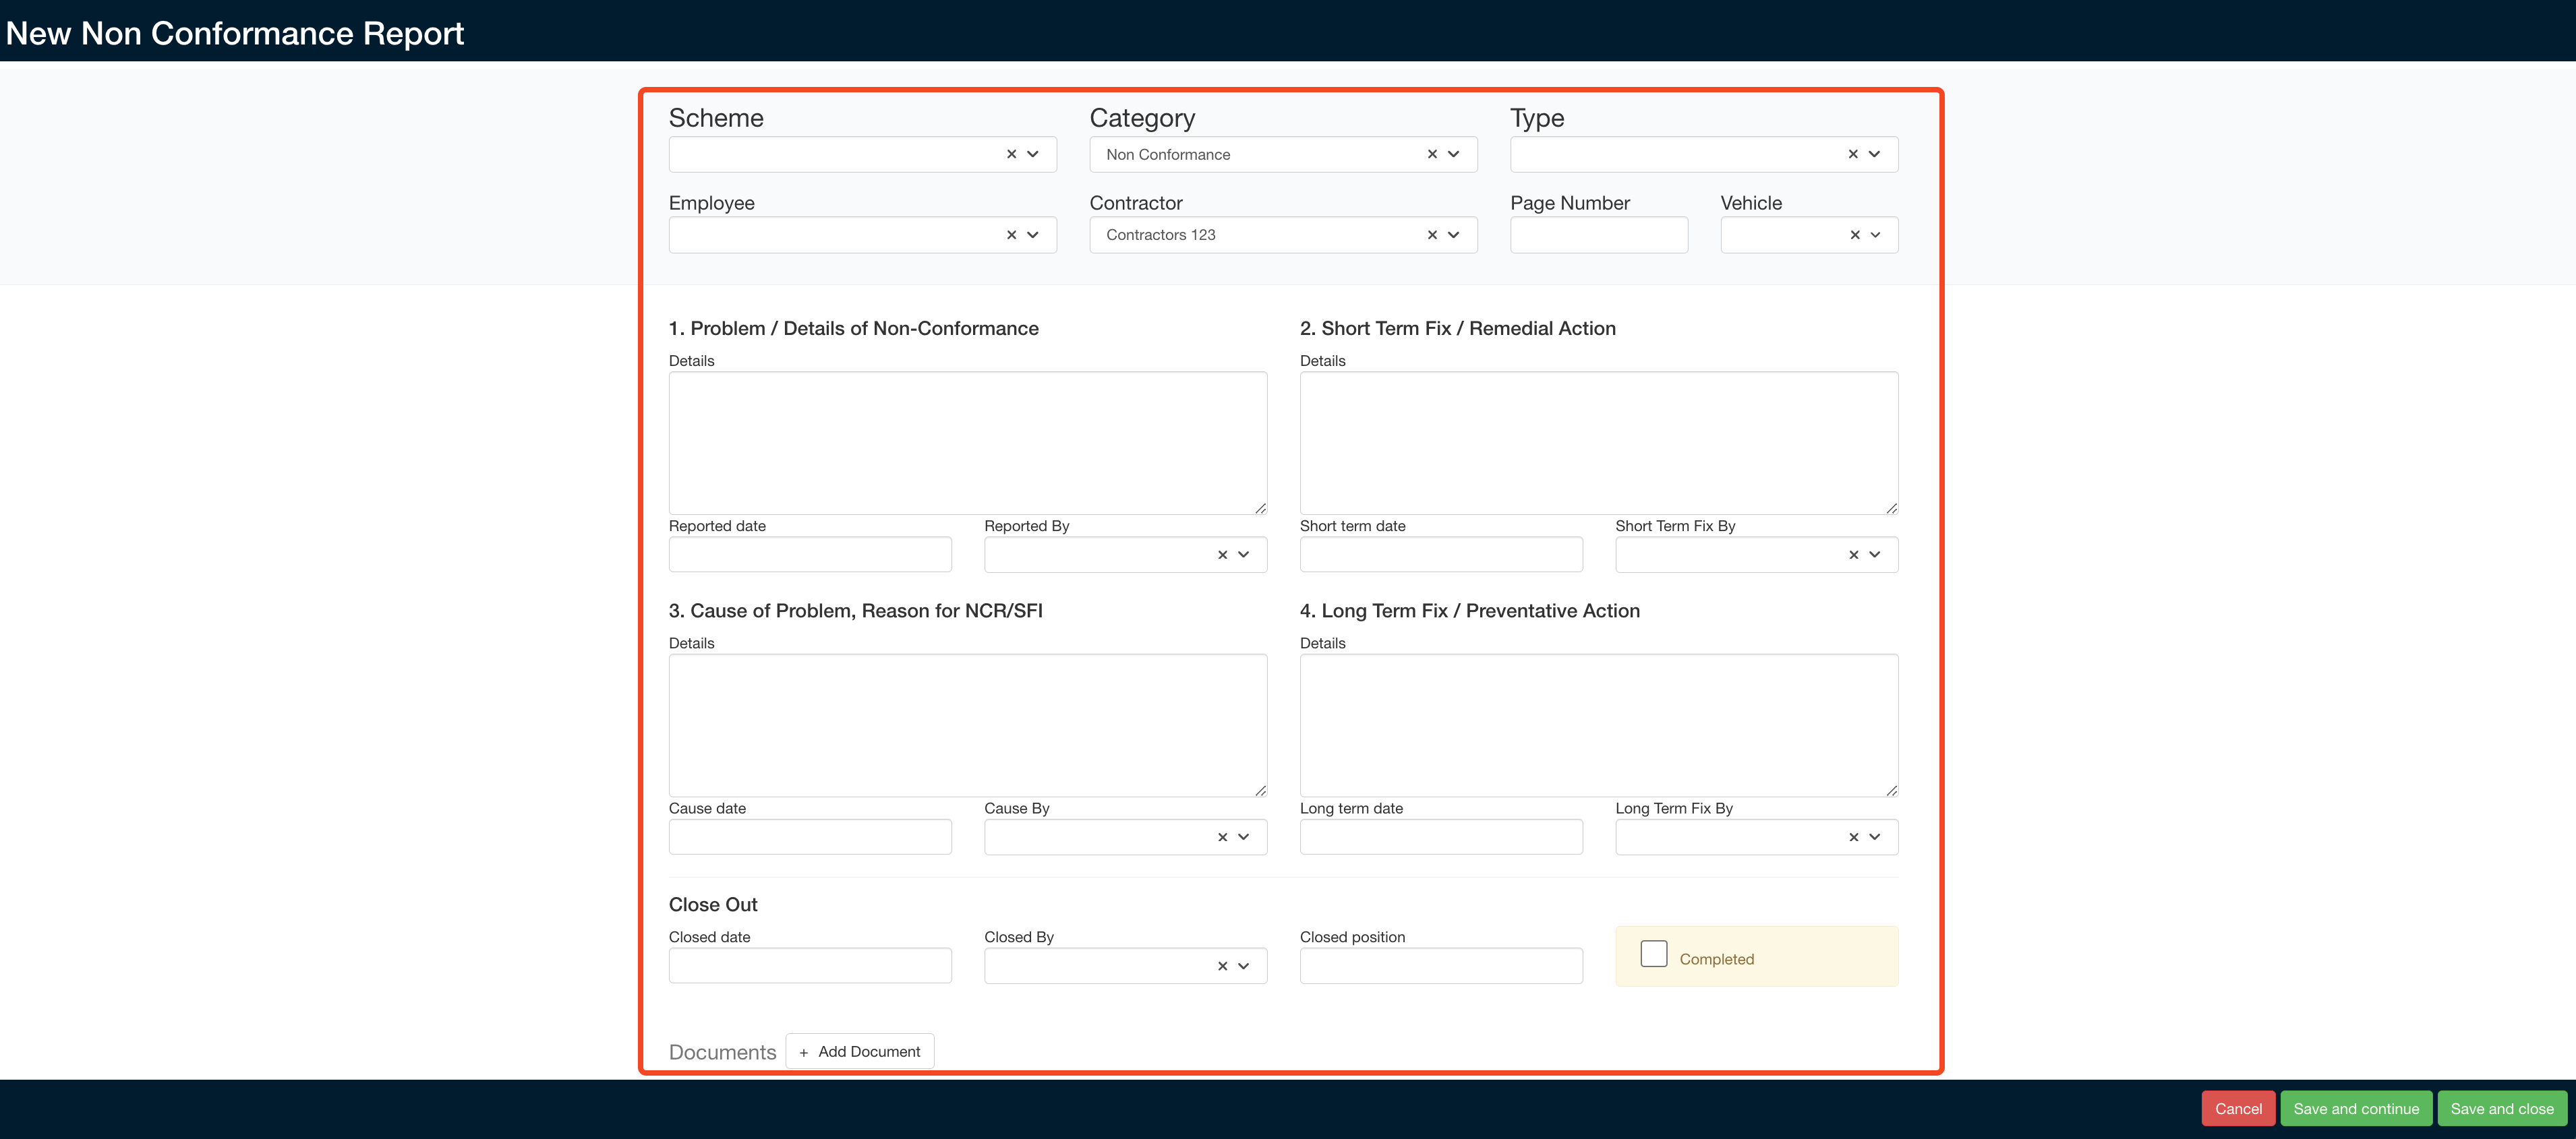Check the Completed checkbox
This screenshot has height=1139, width=2576.
pos(1654,953)
